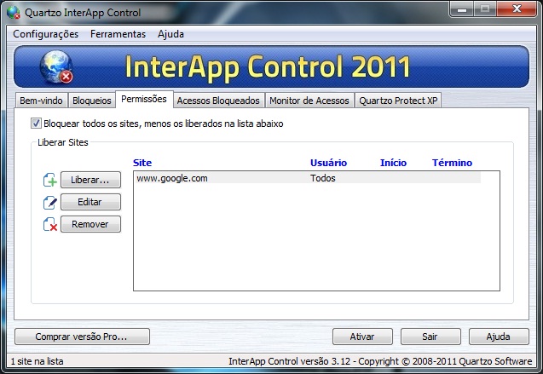Image resolution: width=543 pixels, height=374 pixels.
Task: Go to the Monitor de Acessos tab
Action: coord(309,101)
